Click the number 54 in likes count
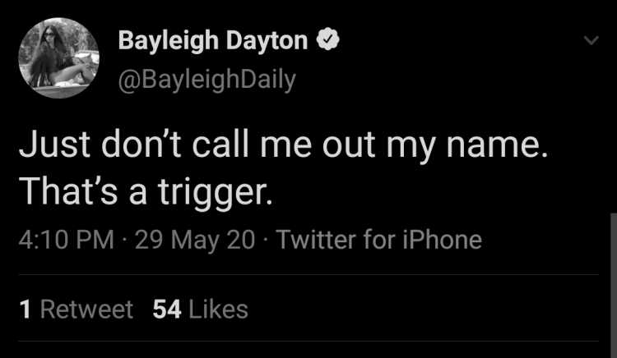Viewport: 617px width, 358px height. tap(167, 310)
